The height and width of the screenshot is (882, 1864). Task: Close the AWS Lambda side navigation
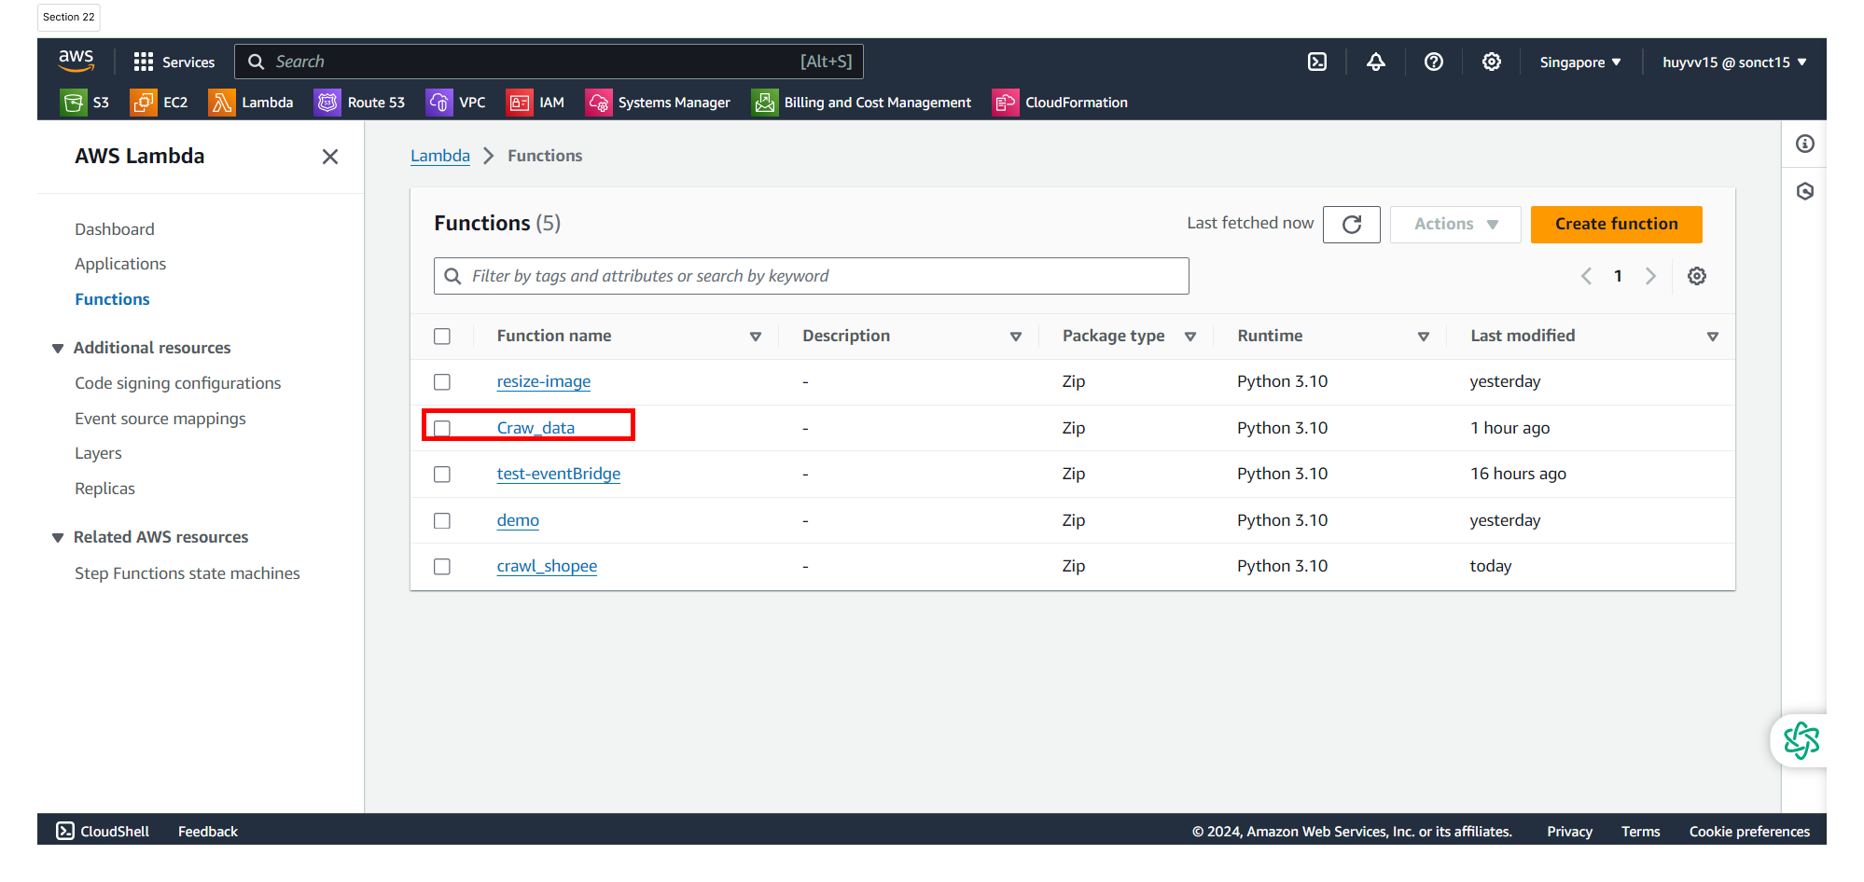point(330,157)
